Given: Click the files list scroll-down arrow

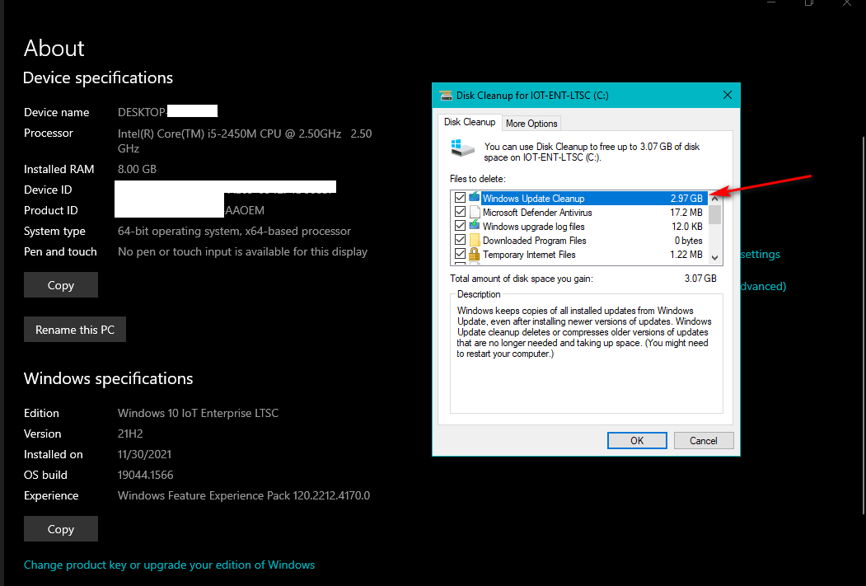Looking at the screenshot, I should (714, 257).
